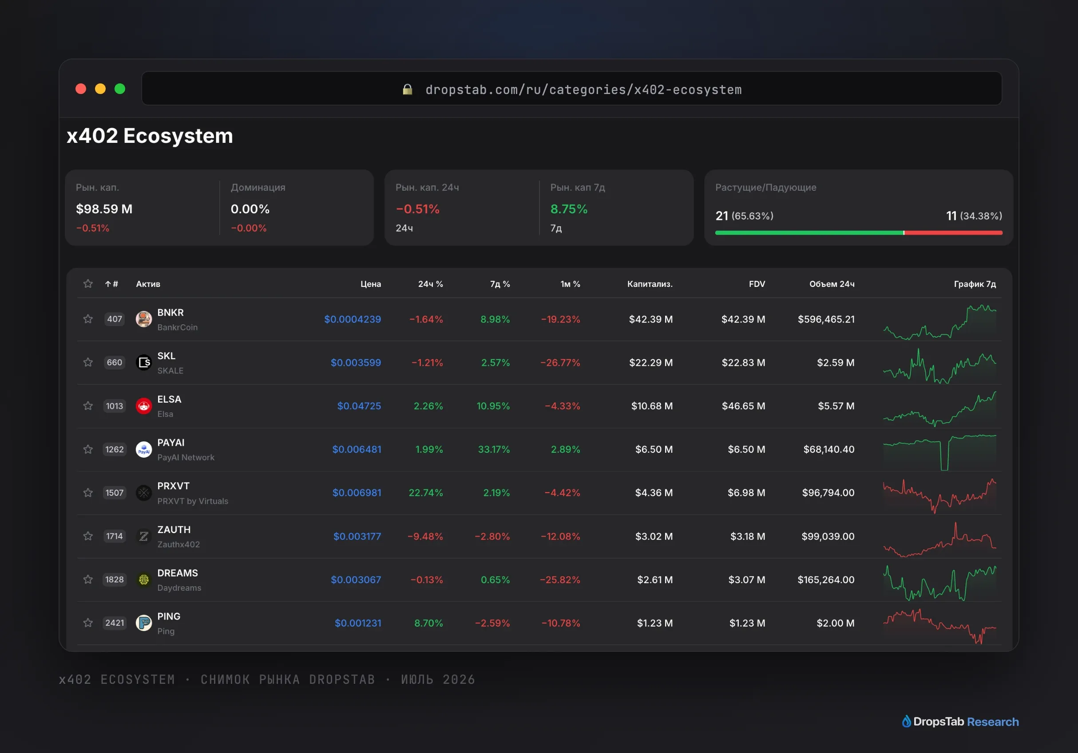1078x753 pixels.
Task: Click the market cap value $98.59 M
Action: point(104,209)
